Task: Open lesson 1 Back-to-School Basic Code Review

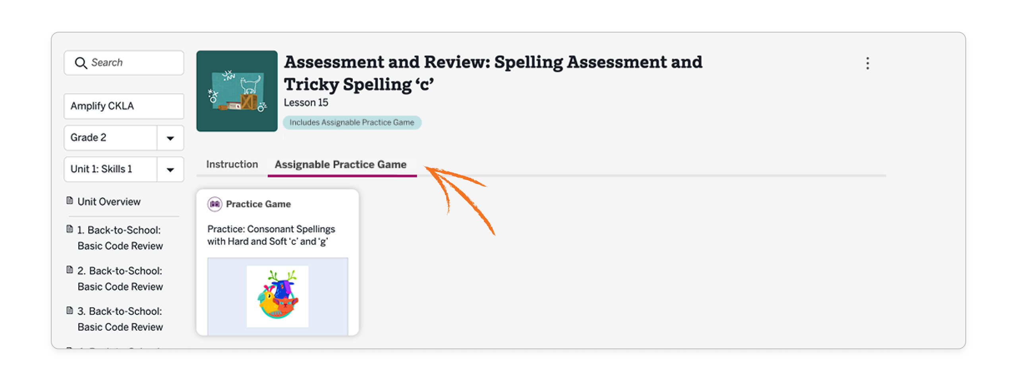Action: [x=119, y=238]
